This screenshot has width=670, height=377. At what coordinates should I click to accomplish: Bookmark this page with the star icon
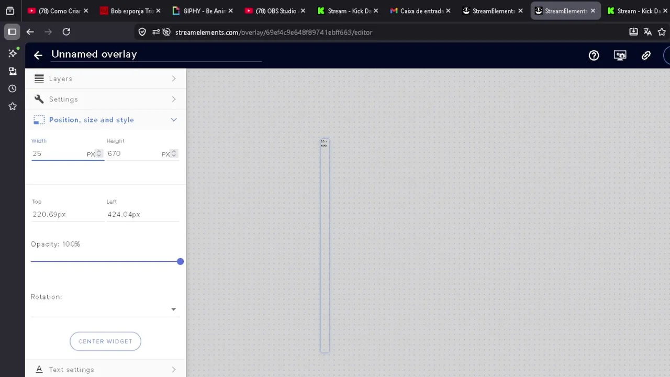coord(662,32)
